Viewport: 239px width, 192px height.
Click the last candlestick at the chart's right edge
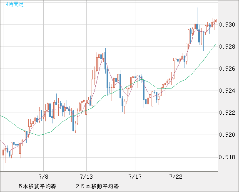(216, 21)
